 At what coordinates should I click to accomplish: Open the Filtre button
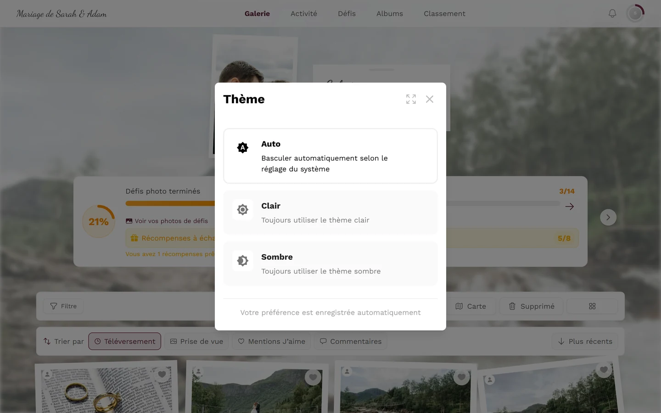tap(63, 306)
